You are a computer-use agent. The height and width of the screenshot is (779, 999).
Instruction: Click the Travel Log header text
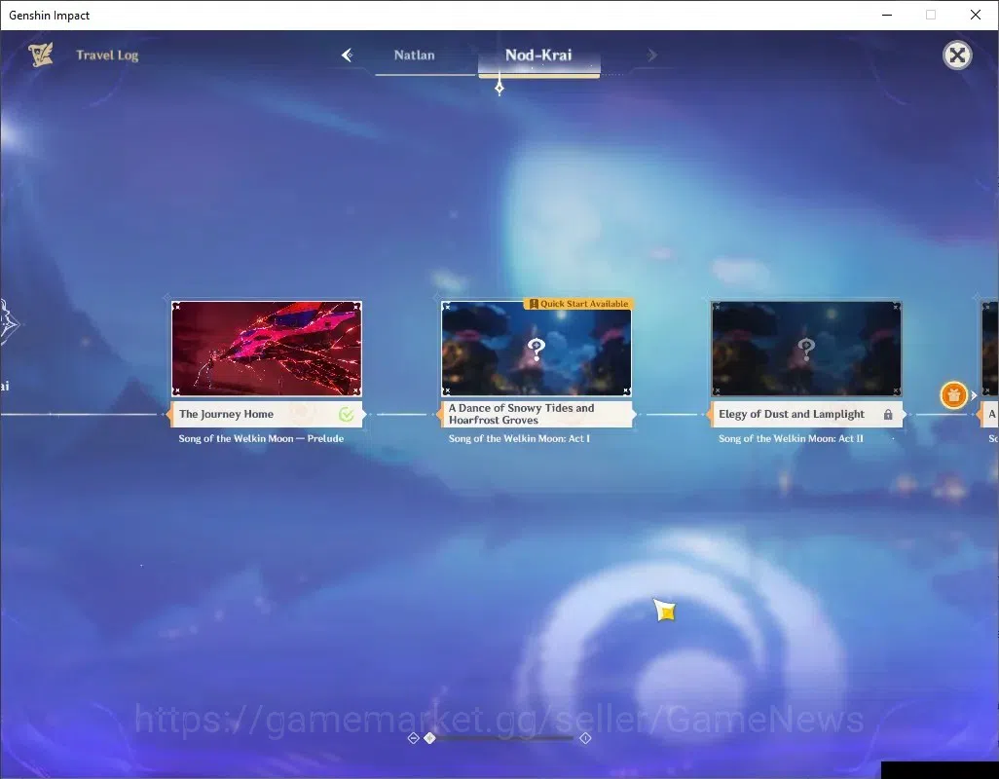point(107,56)
